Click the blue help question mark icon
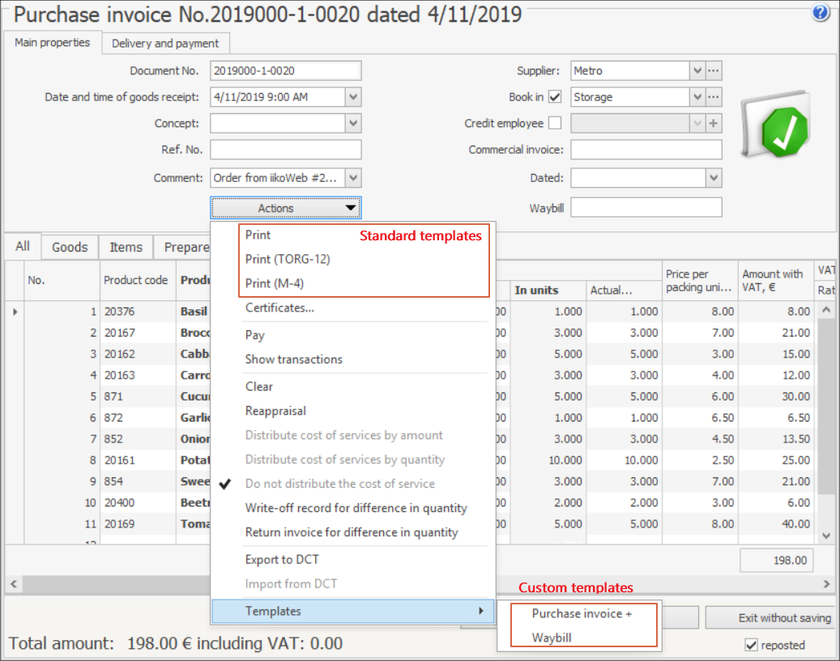Viewport: 840px width, 661px height. click(820, 14)
